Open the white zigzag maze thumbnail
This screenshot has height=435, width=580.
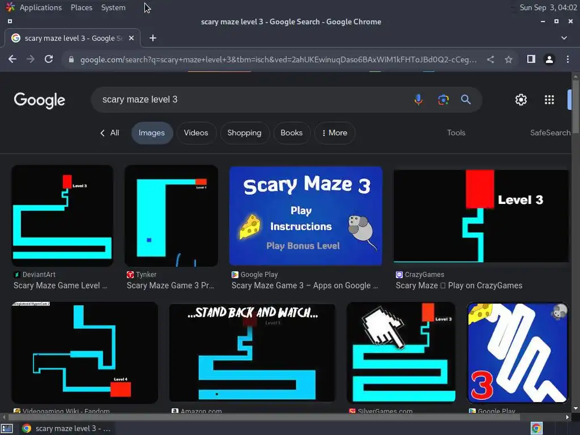pyautogui.click(x=518, y=352)
